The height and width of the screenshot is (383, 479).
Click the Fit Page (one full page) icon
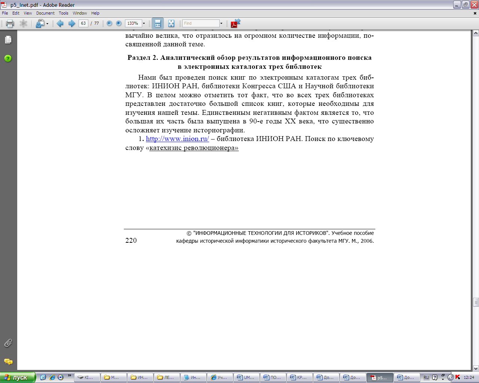click(171, 24)
